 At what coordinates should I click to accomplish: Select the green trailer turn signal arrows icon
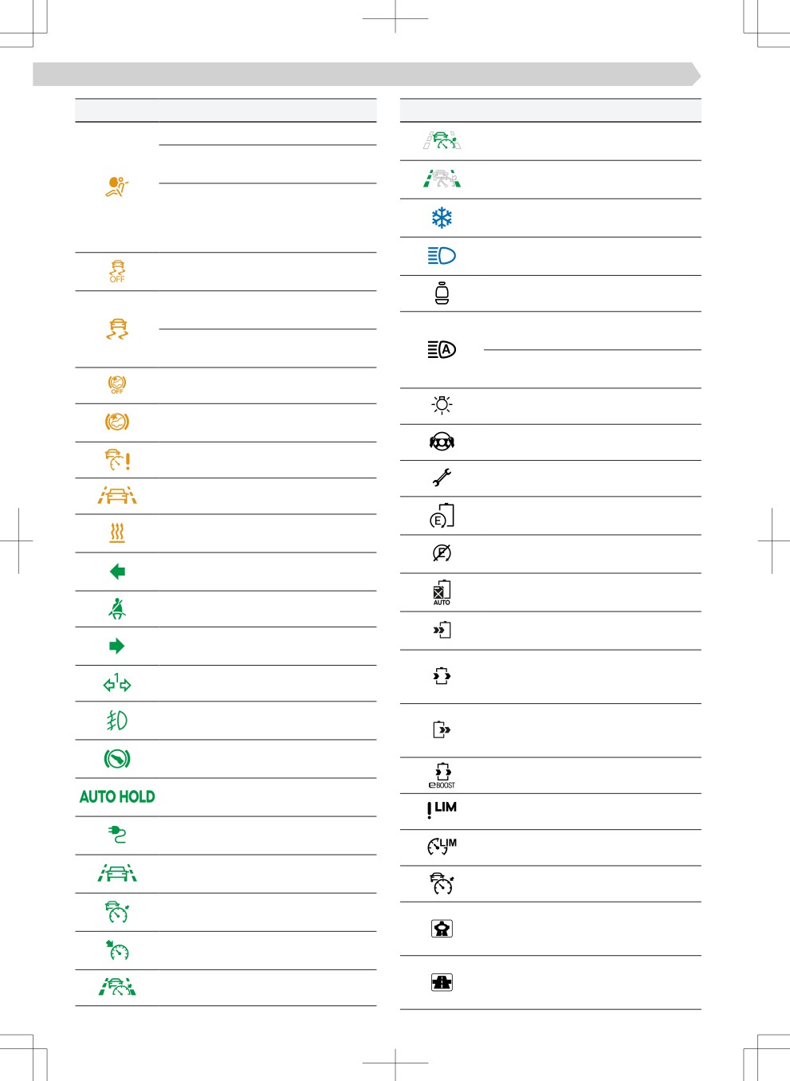pyautogui.click(x=117, y=682)
